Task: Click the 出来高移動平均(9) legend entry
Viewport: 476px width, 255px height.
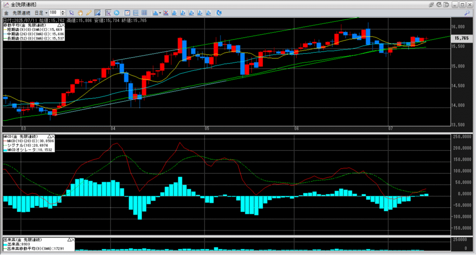Action: [x=33, y=249]
